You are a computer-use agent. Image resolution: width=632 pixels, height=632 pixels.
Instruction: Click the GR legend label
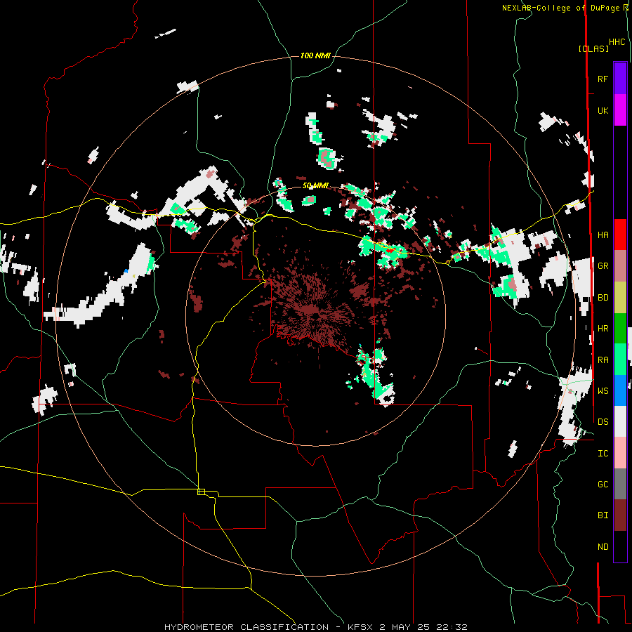pos(603,266)
